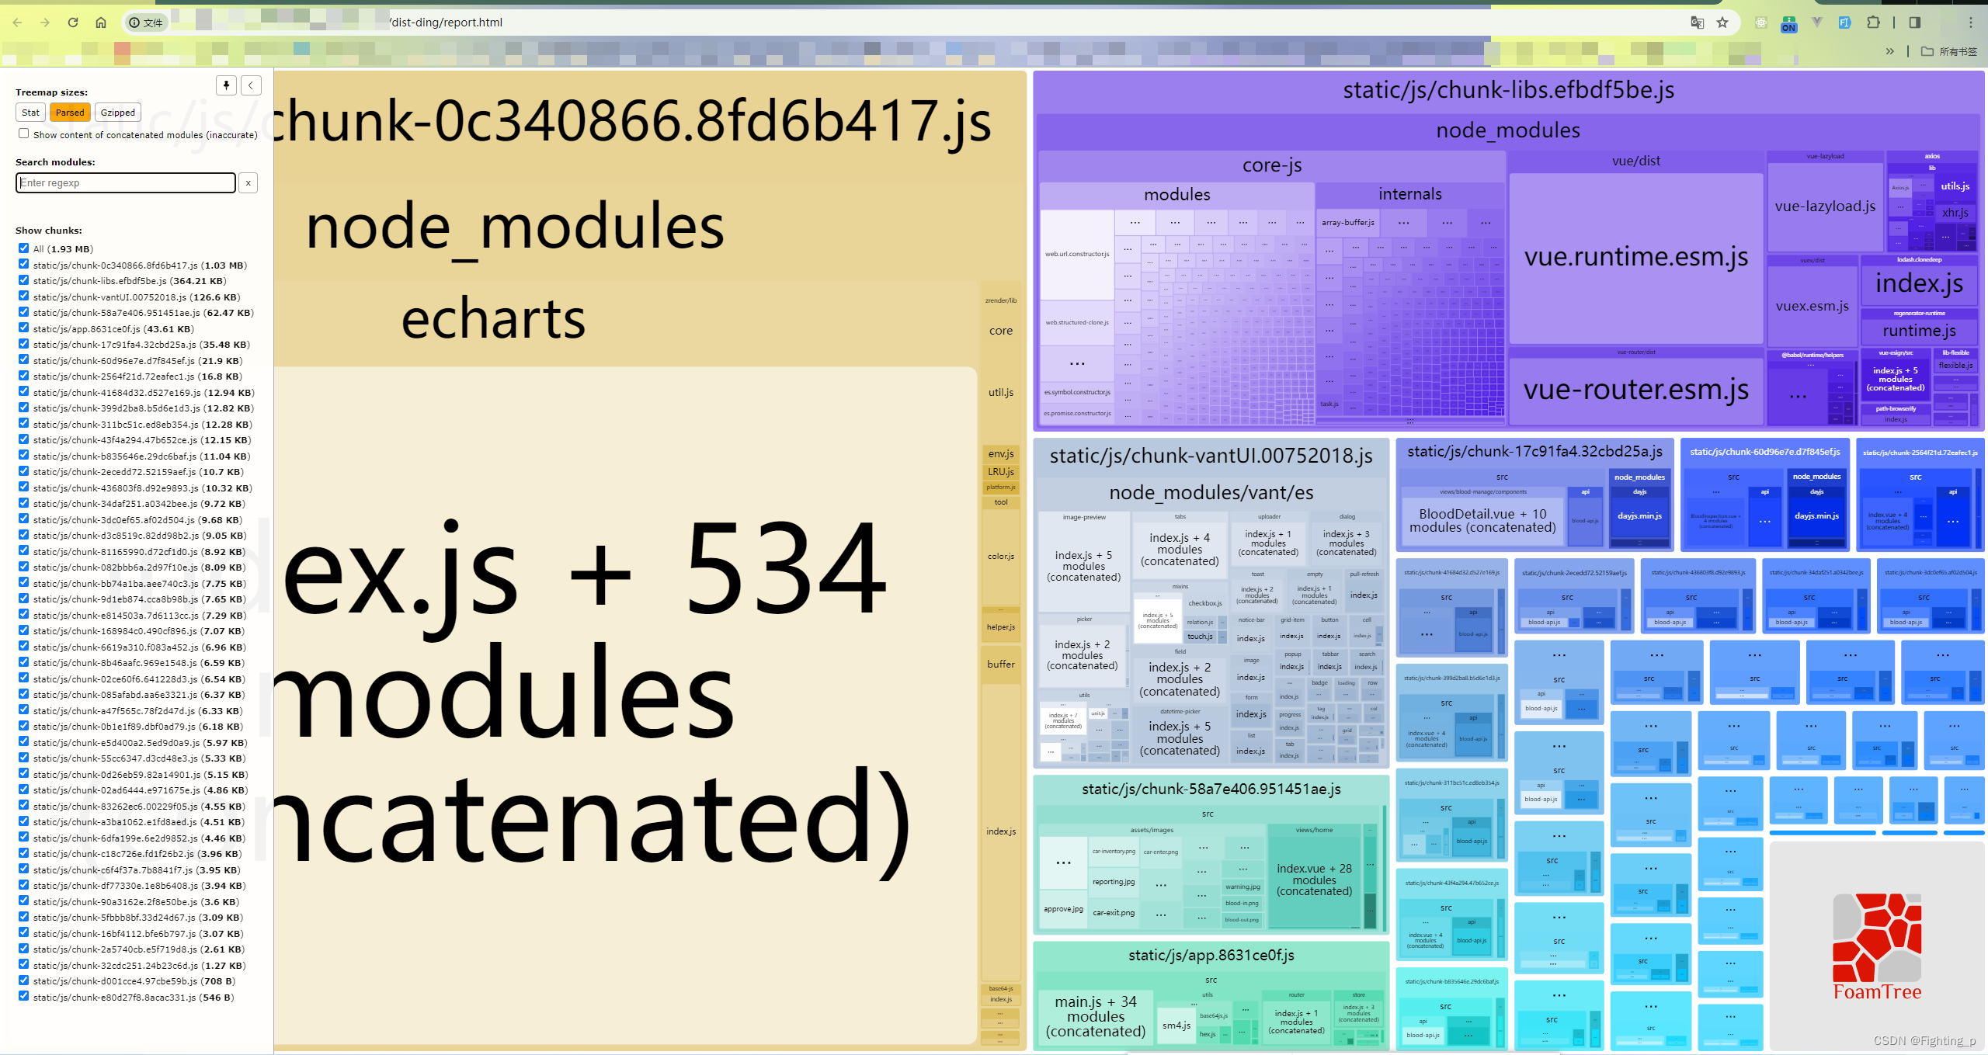Click the core-js group header

pos(1272,165)
